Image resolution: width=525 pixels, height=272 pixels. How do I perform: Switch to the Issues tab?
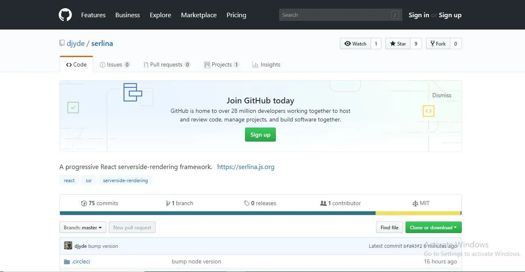point(115,64)
